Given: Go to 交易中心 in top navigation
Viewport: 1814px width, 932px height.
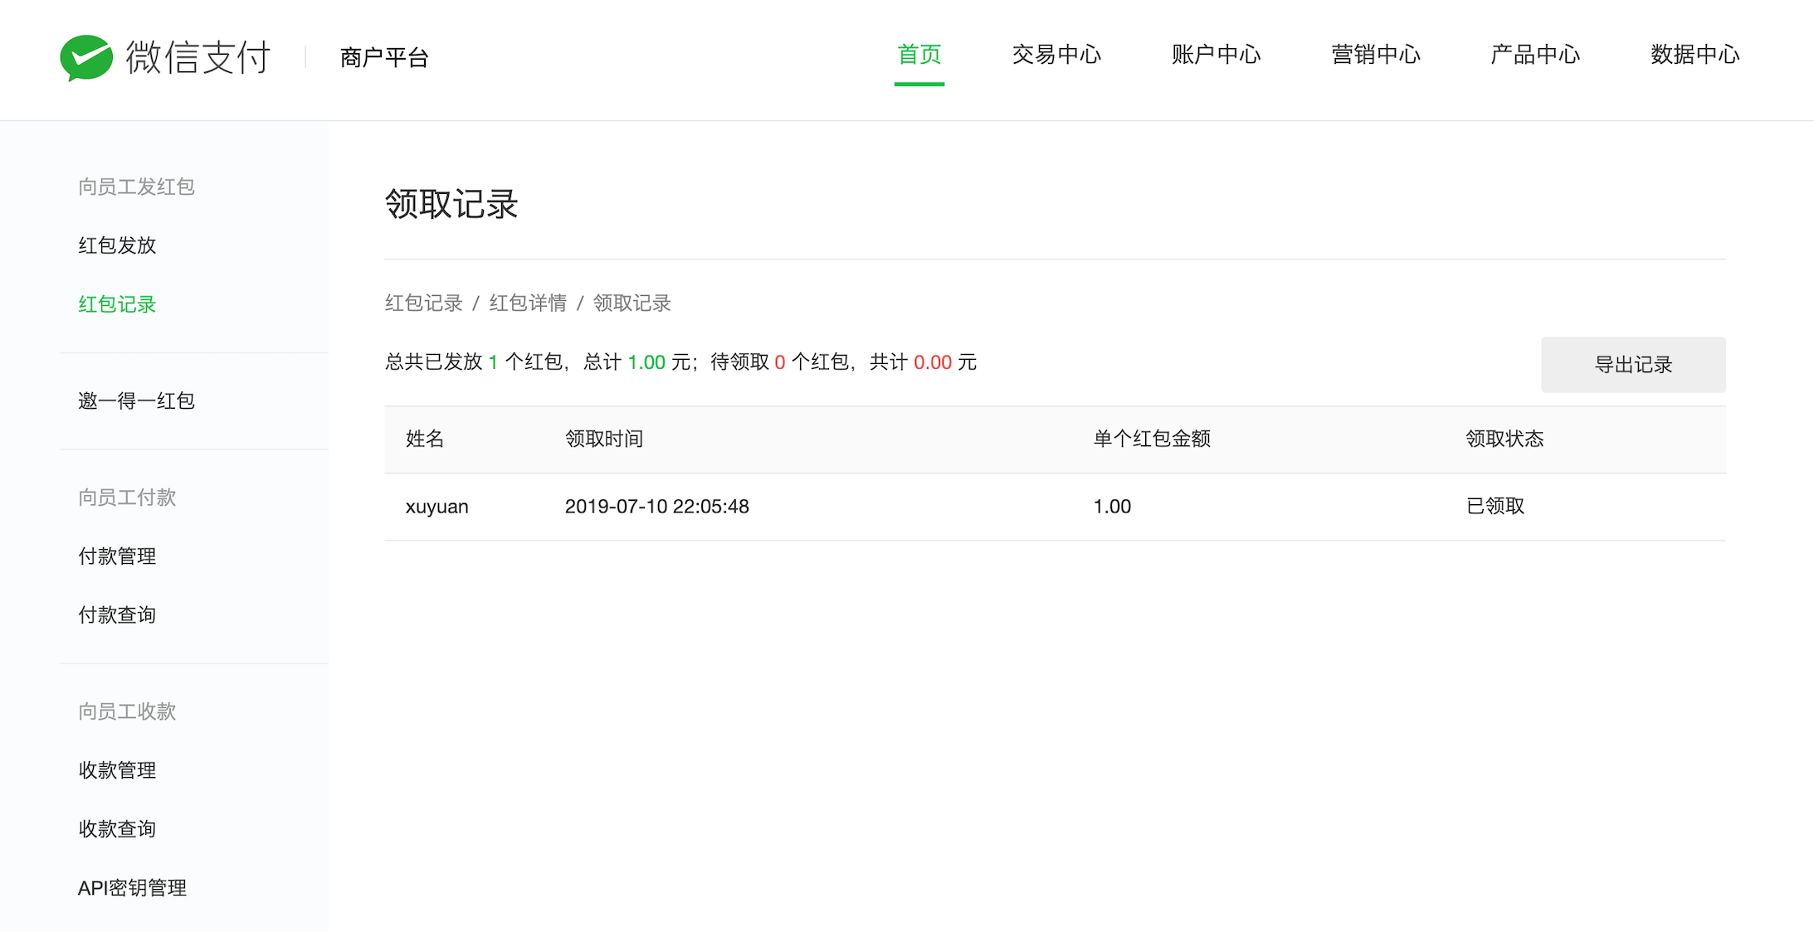Looking at the screenshot, I should (1056, 55).
